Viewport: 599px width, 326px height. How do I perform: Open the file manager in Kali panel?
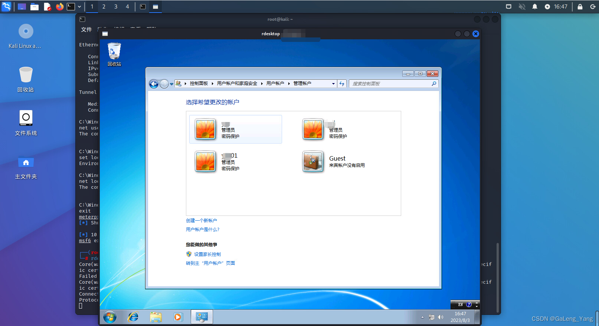pyautogui.click(x=35, y=7)
